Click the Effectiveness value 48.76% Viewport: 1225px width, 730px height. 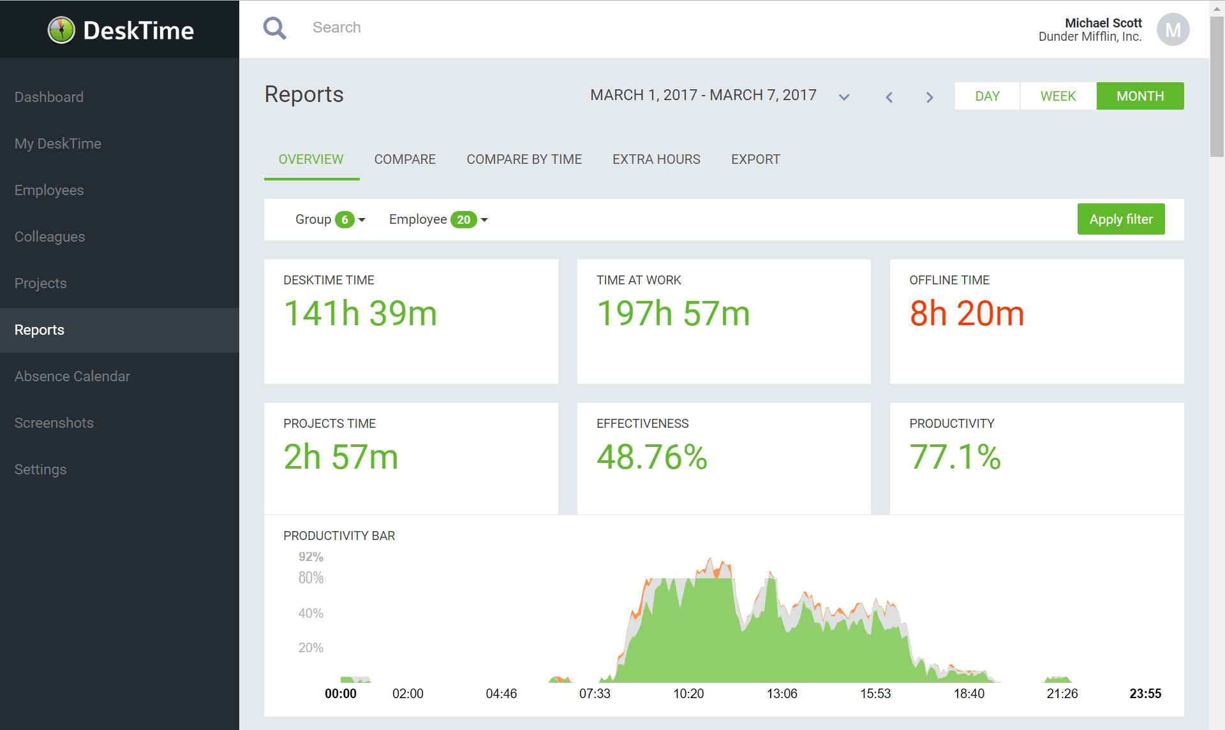pyautogui.click(x=652, y=457)
